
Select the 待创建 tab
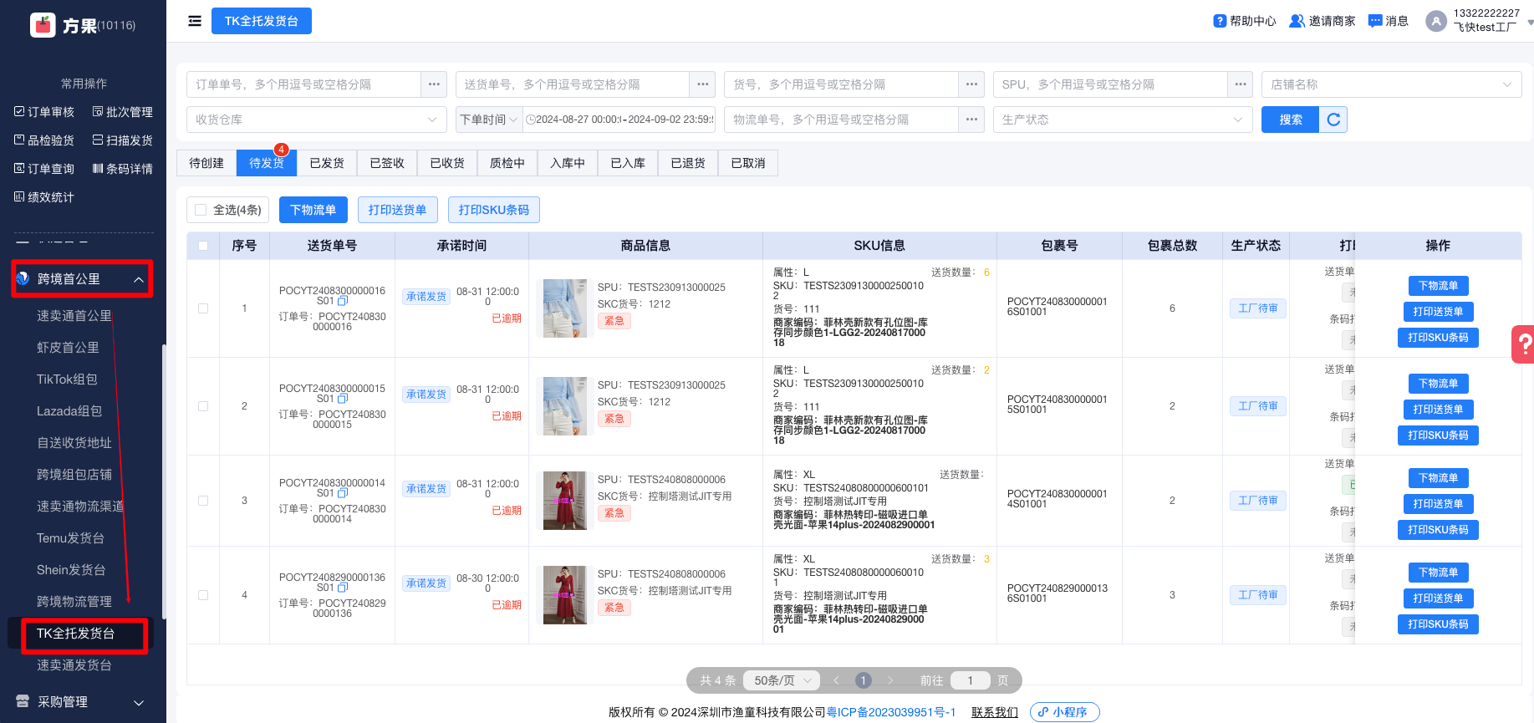click(206, 163)
